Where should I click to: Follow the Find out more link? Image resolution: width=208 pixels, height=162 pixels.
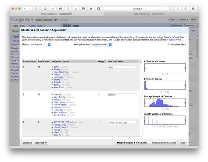tap(175, 40)
